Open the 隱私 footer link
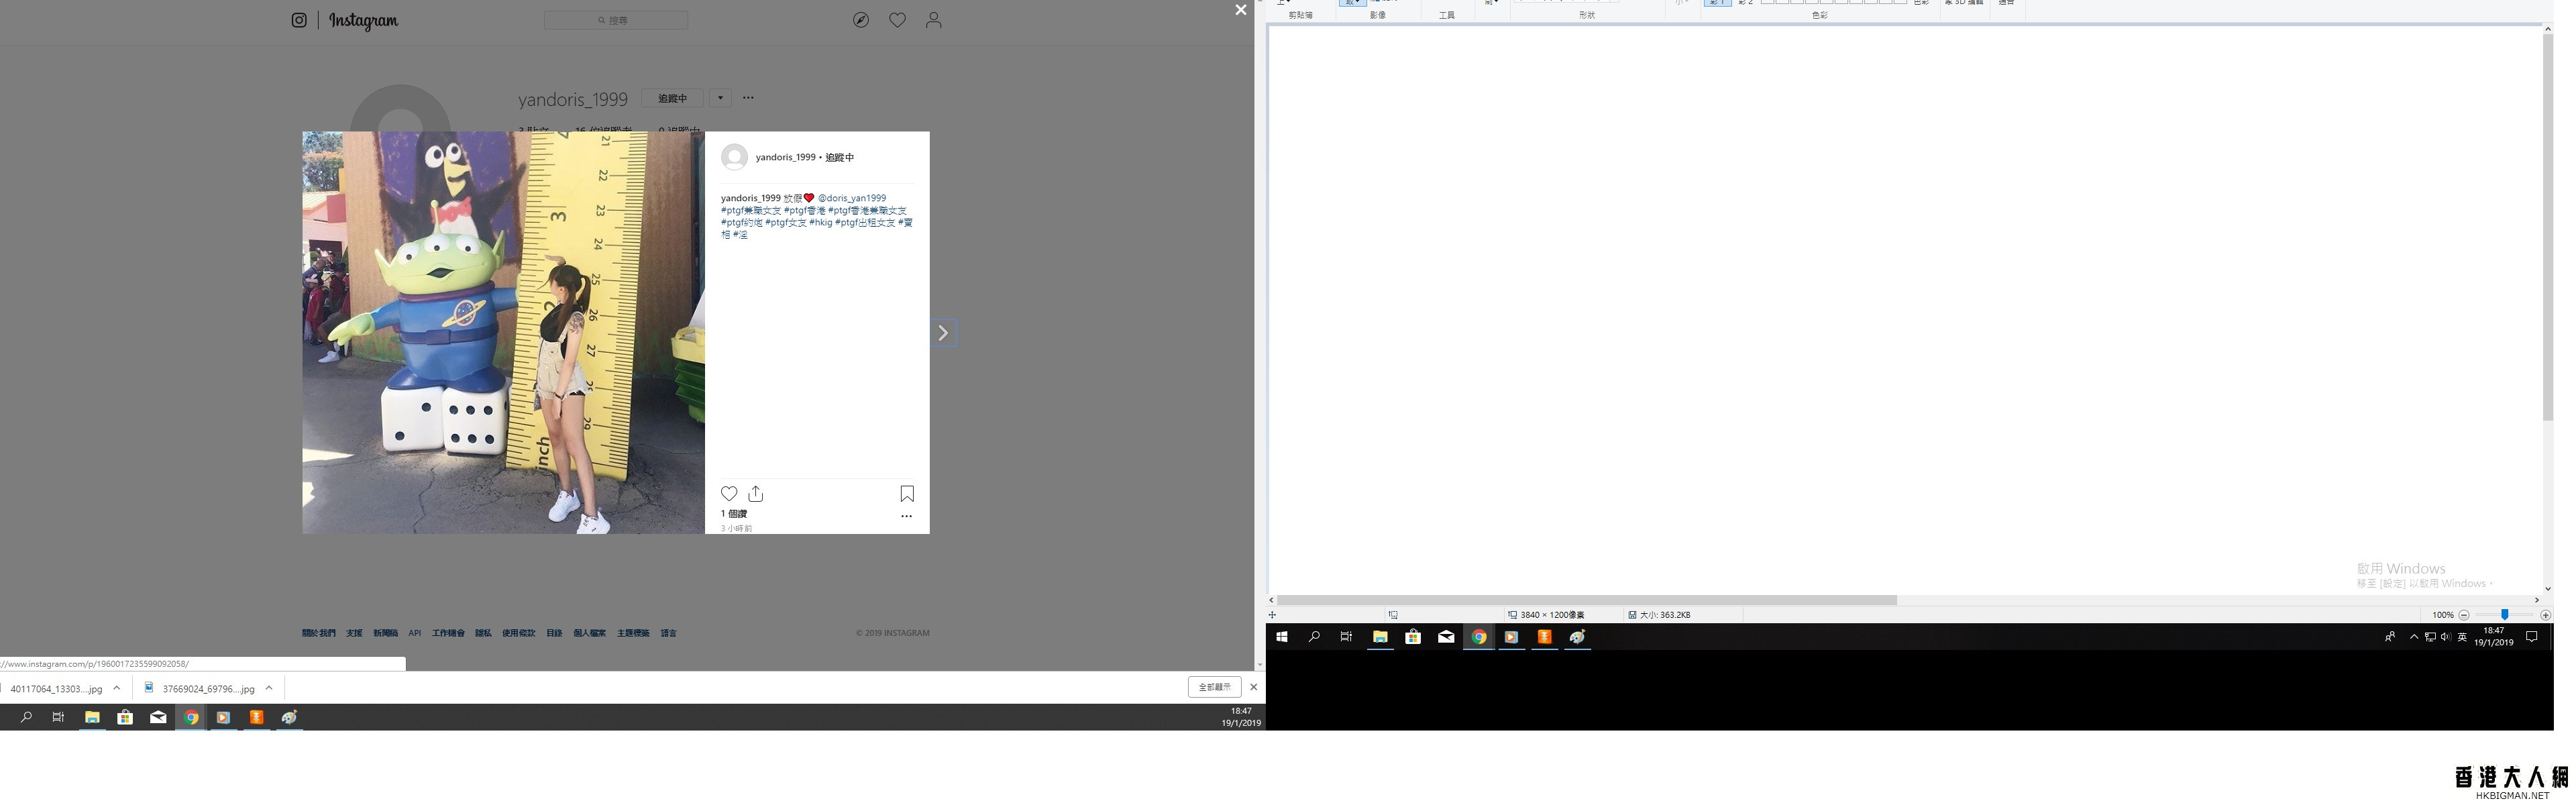This screenshot has height=805, width=2576. pos(483,633)
